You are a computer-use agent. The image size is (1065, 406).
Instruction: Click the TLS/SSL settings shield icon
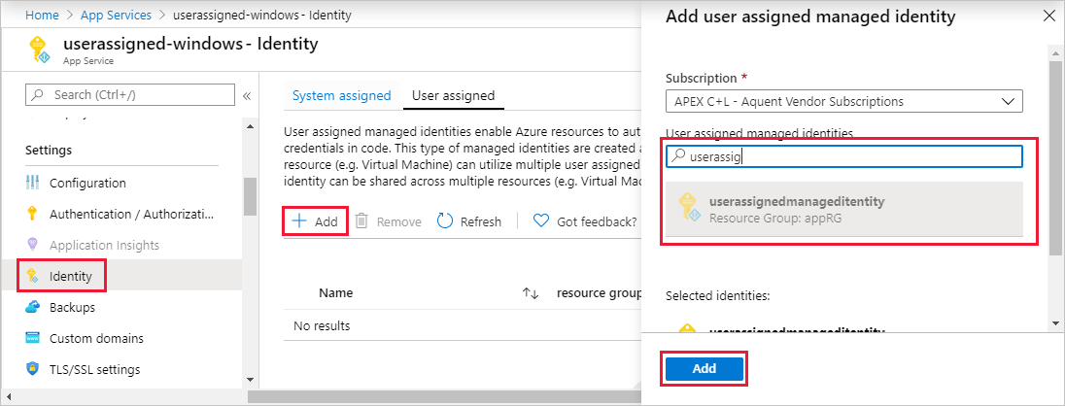point(32,369)
